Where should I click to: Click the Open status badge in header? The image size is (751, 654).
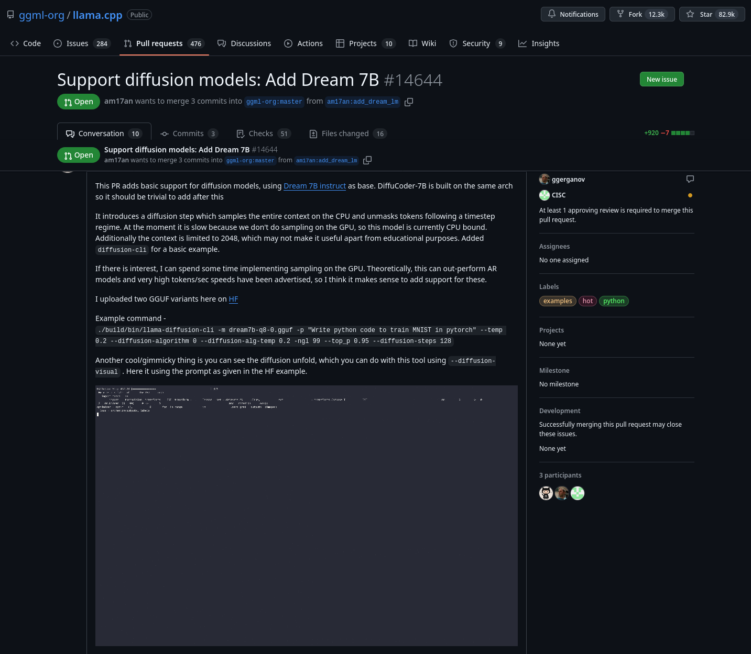pos(79,102)
